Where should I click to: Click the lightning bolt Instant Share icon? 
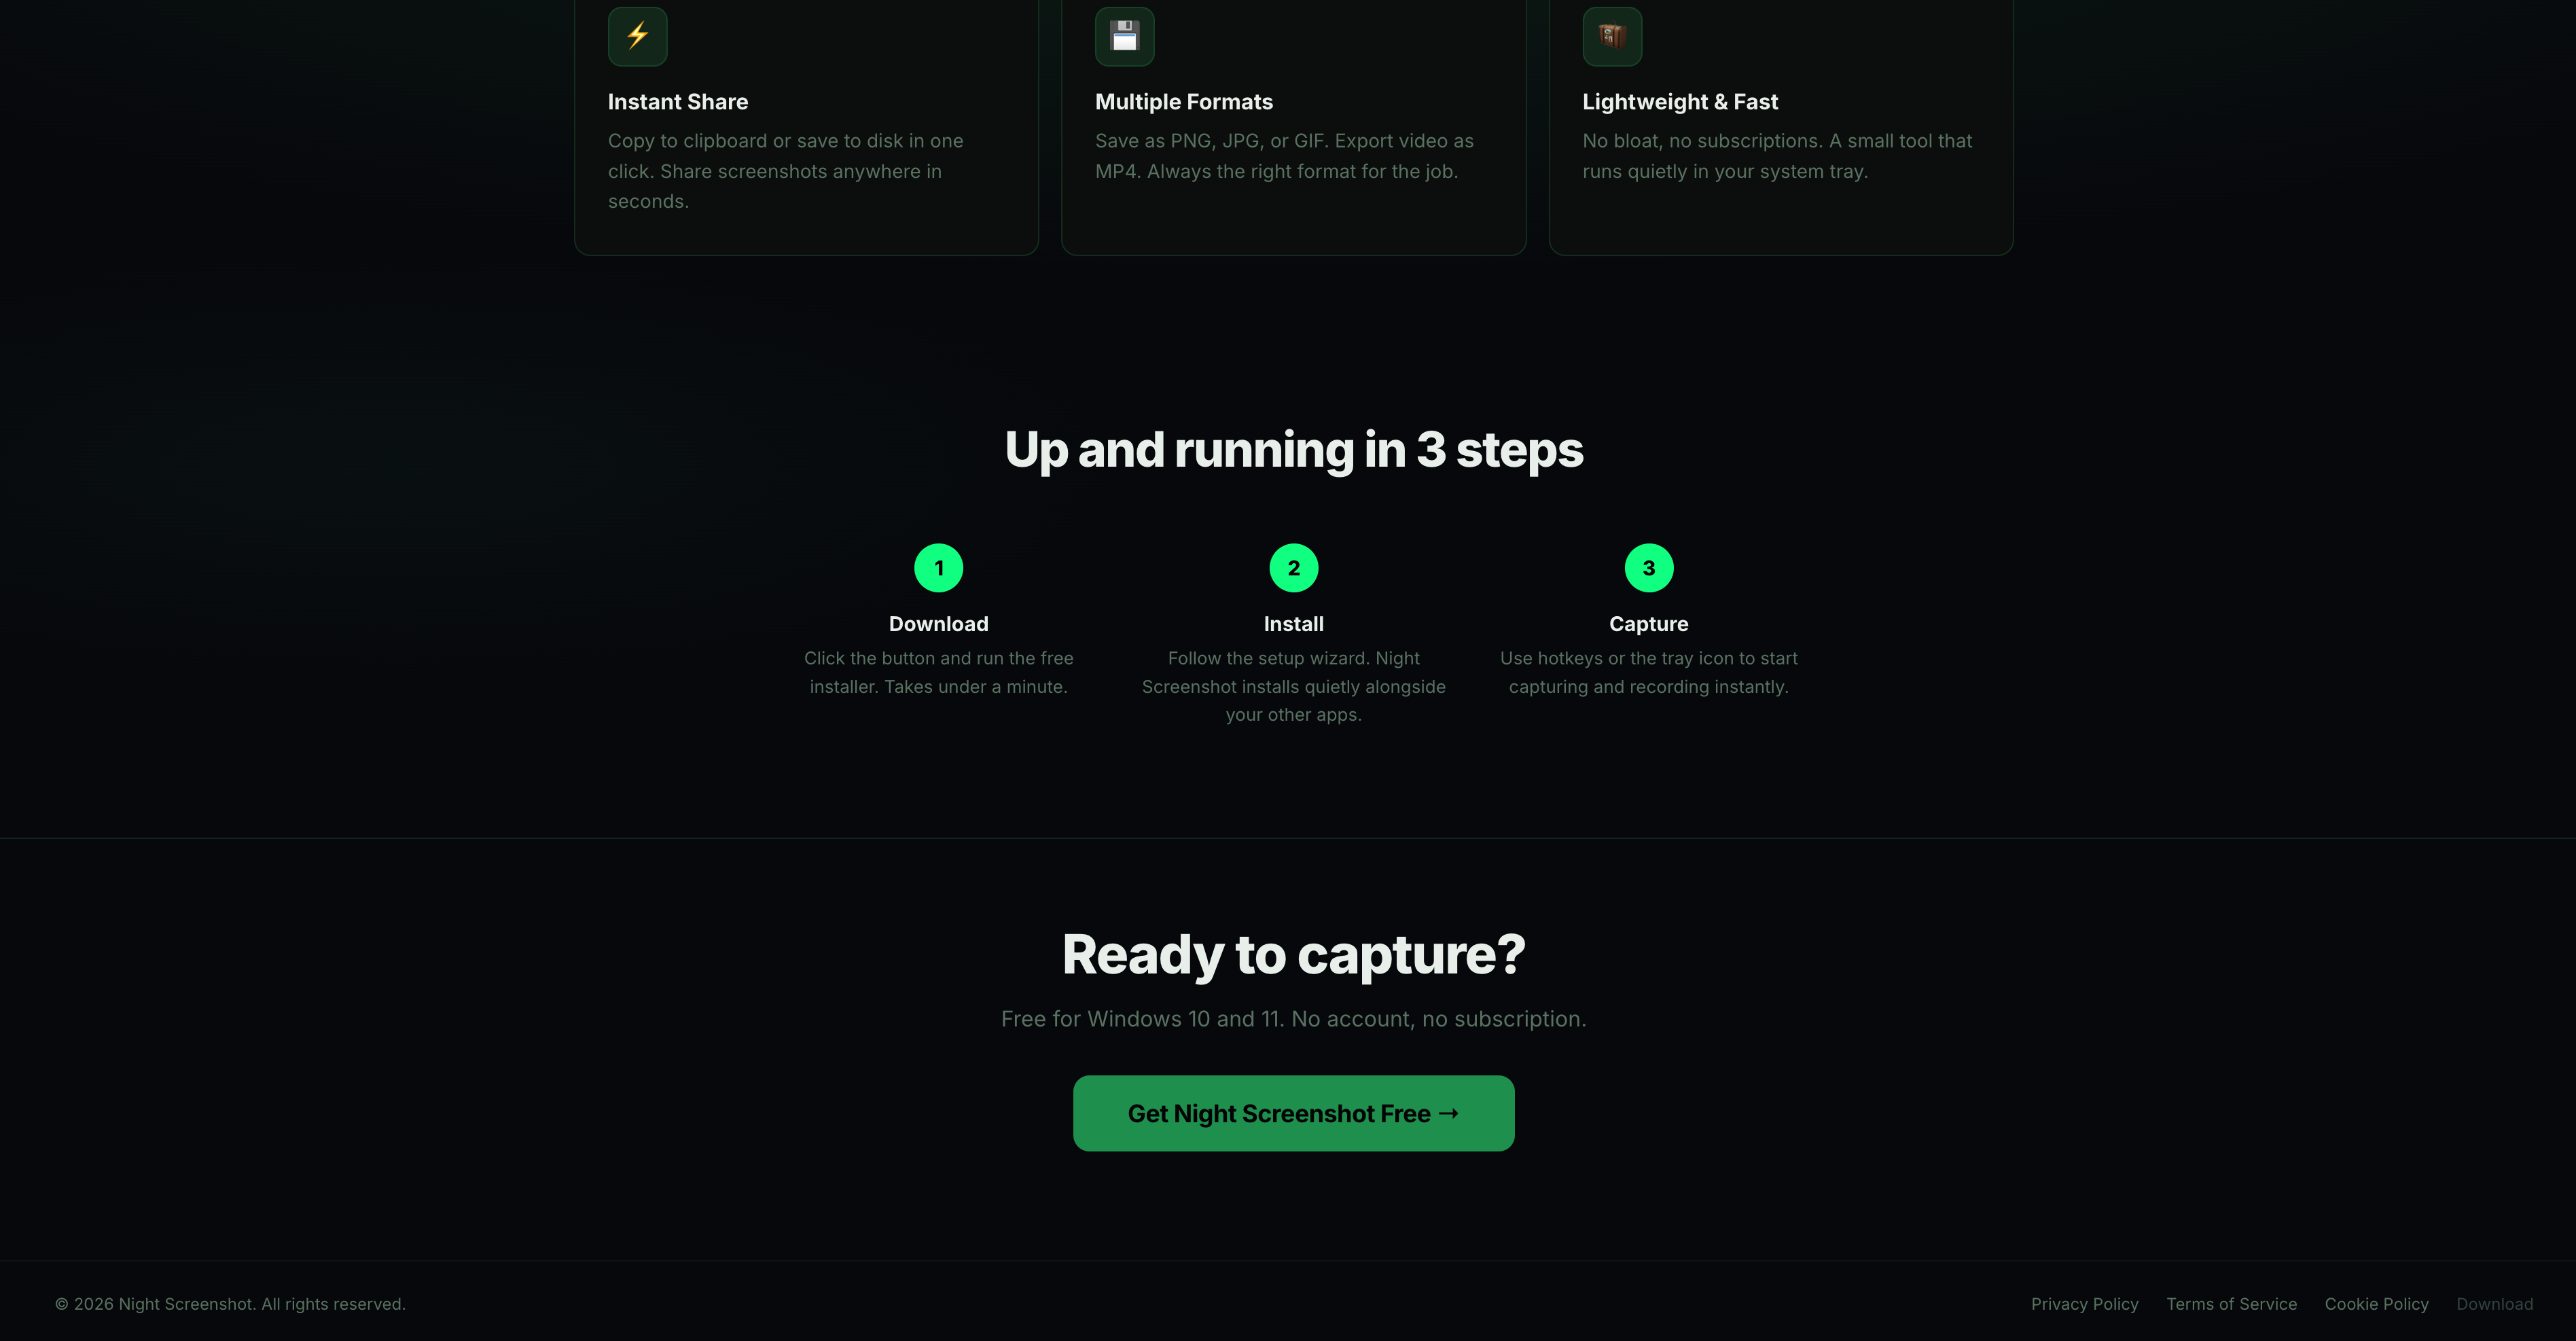[637, 36]
